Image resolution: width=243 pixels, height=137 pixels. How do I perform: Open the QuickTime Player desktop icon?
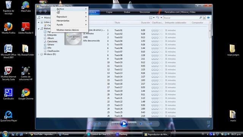(x=8, y=116)
